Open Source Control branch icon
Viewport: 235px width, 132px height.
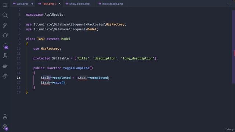[5, 25]
